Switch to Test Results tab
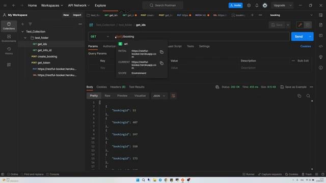This screenshot has height=183, width=326. pos(137,87)
